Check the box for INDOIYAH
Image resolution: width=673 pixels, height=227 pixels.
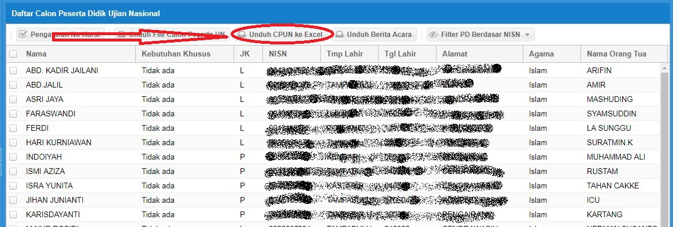pyautogui.click(x=13, y=157)
